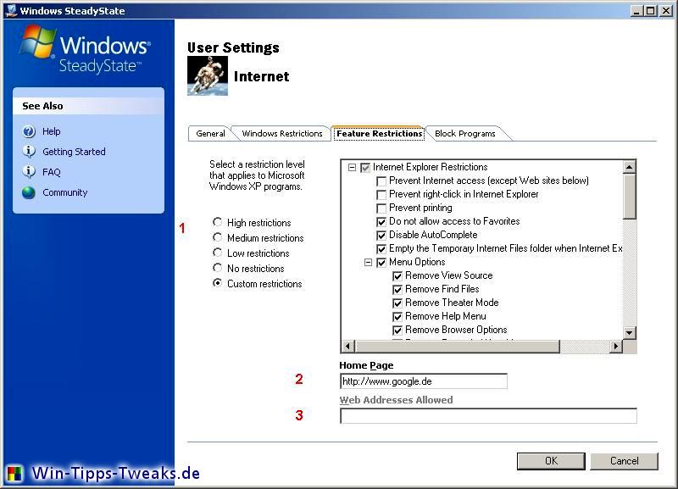This screenshot has height=489, width=678.
Task: Click the Cancel button
Action: [x=624, y=461]
